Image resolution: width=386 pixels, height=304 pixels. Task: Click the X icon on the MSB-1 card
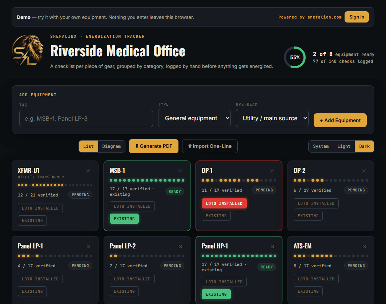[x=180, y=171]
